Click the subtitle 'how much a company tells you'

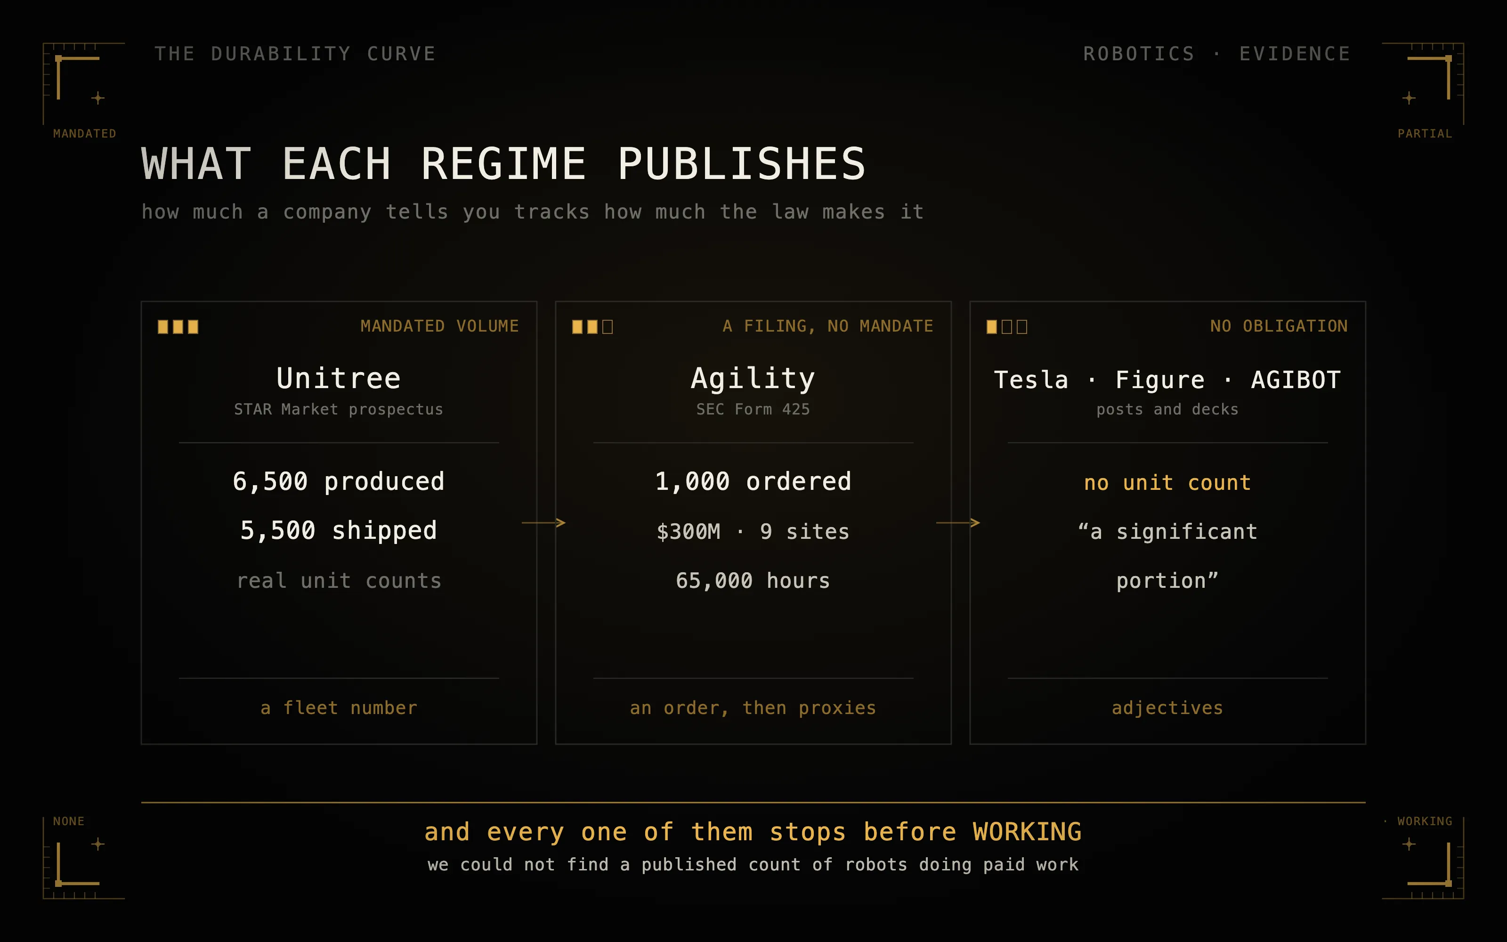pyautogui.click(x=321, y=212)
